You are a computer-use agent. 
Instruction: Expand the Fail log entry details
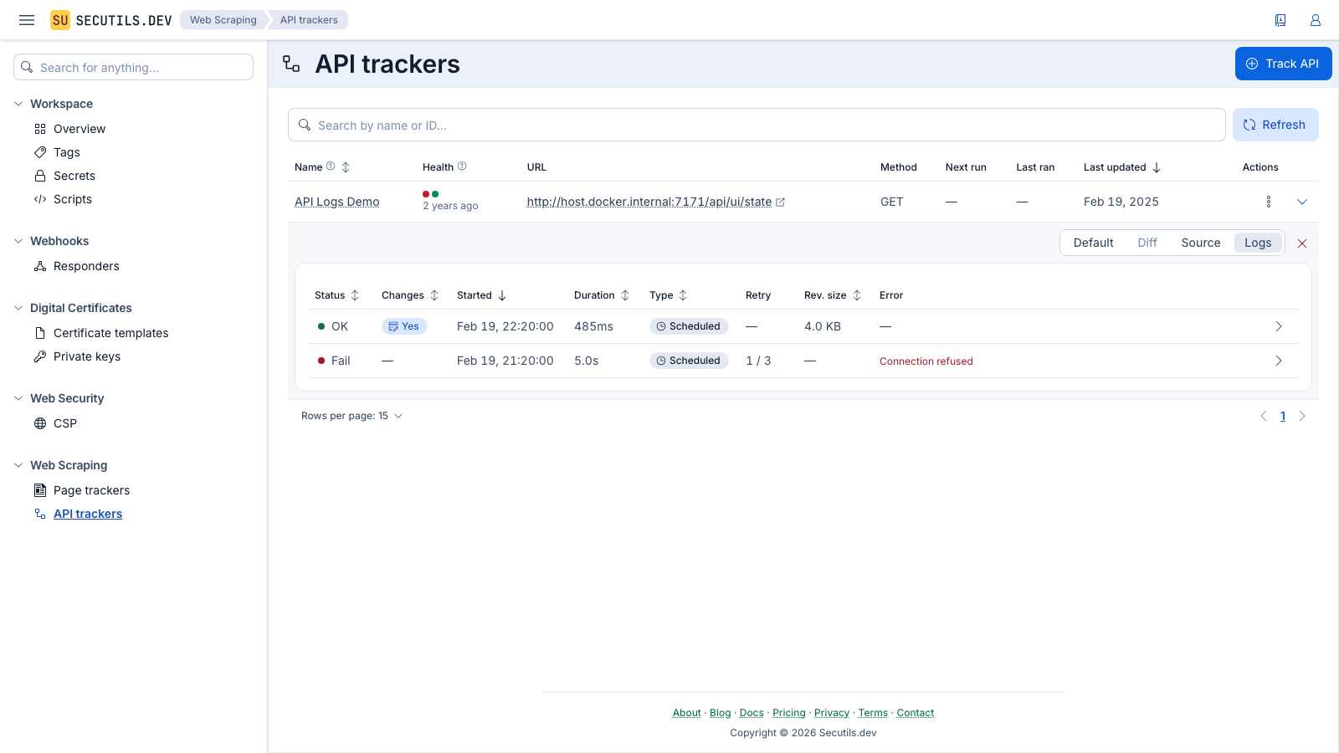tap(1279, 361)
